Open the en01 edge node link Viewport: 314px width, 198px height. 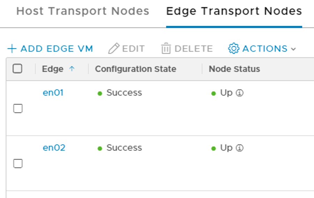pyautogui.click(x=53, y=93)
